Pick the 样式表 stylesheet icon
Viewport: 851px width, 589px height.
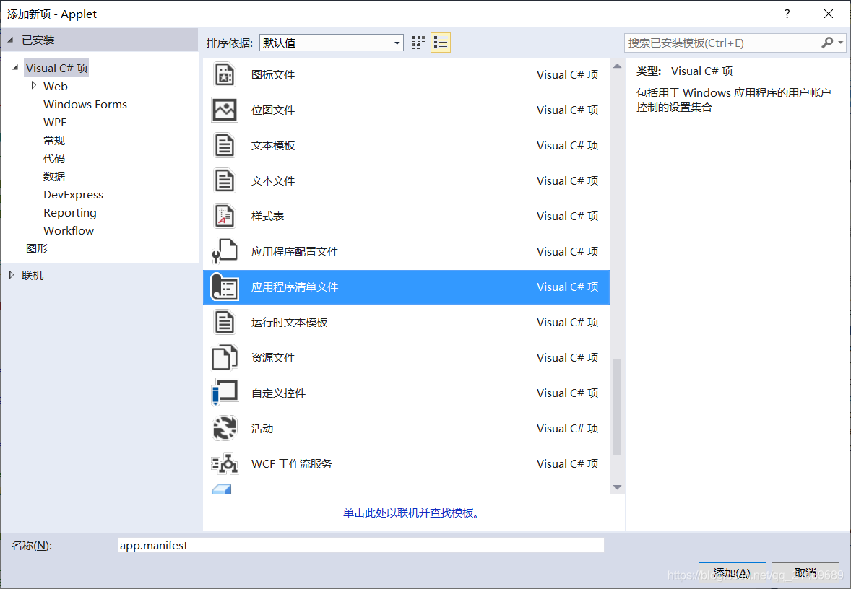tap(224, 217)
